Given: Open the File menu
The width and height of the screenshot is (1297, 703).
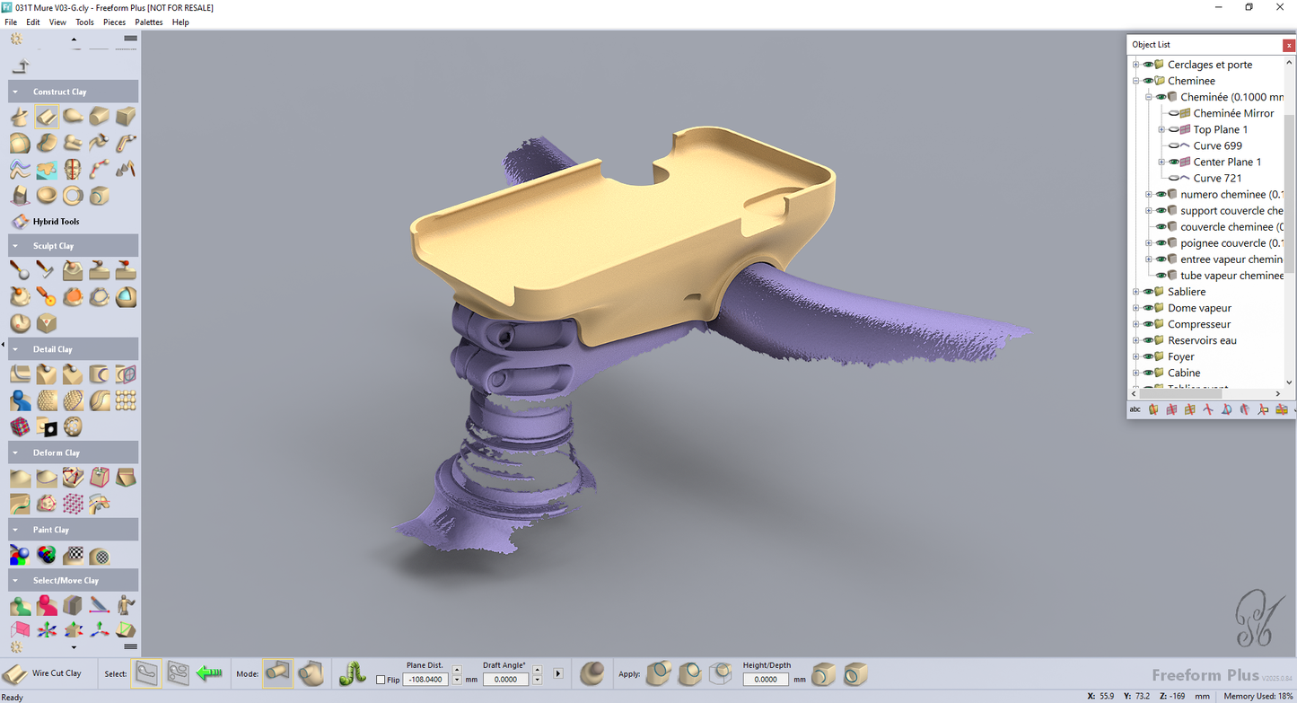Looking at the screenshot, I should (11, 22).
